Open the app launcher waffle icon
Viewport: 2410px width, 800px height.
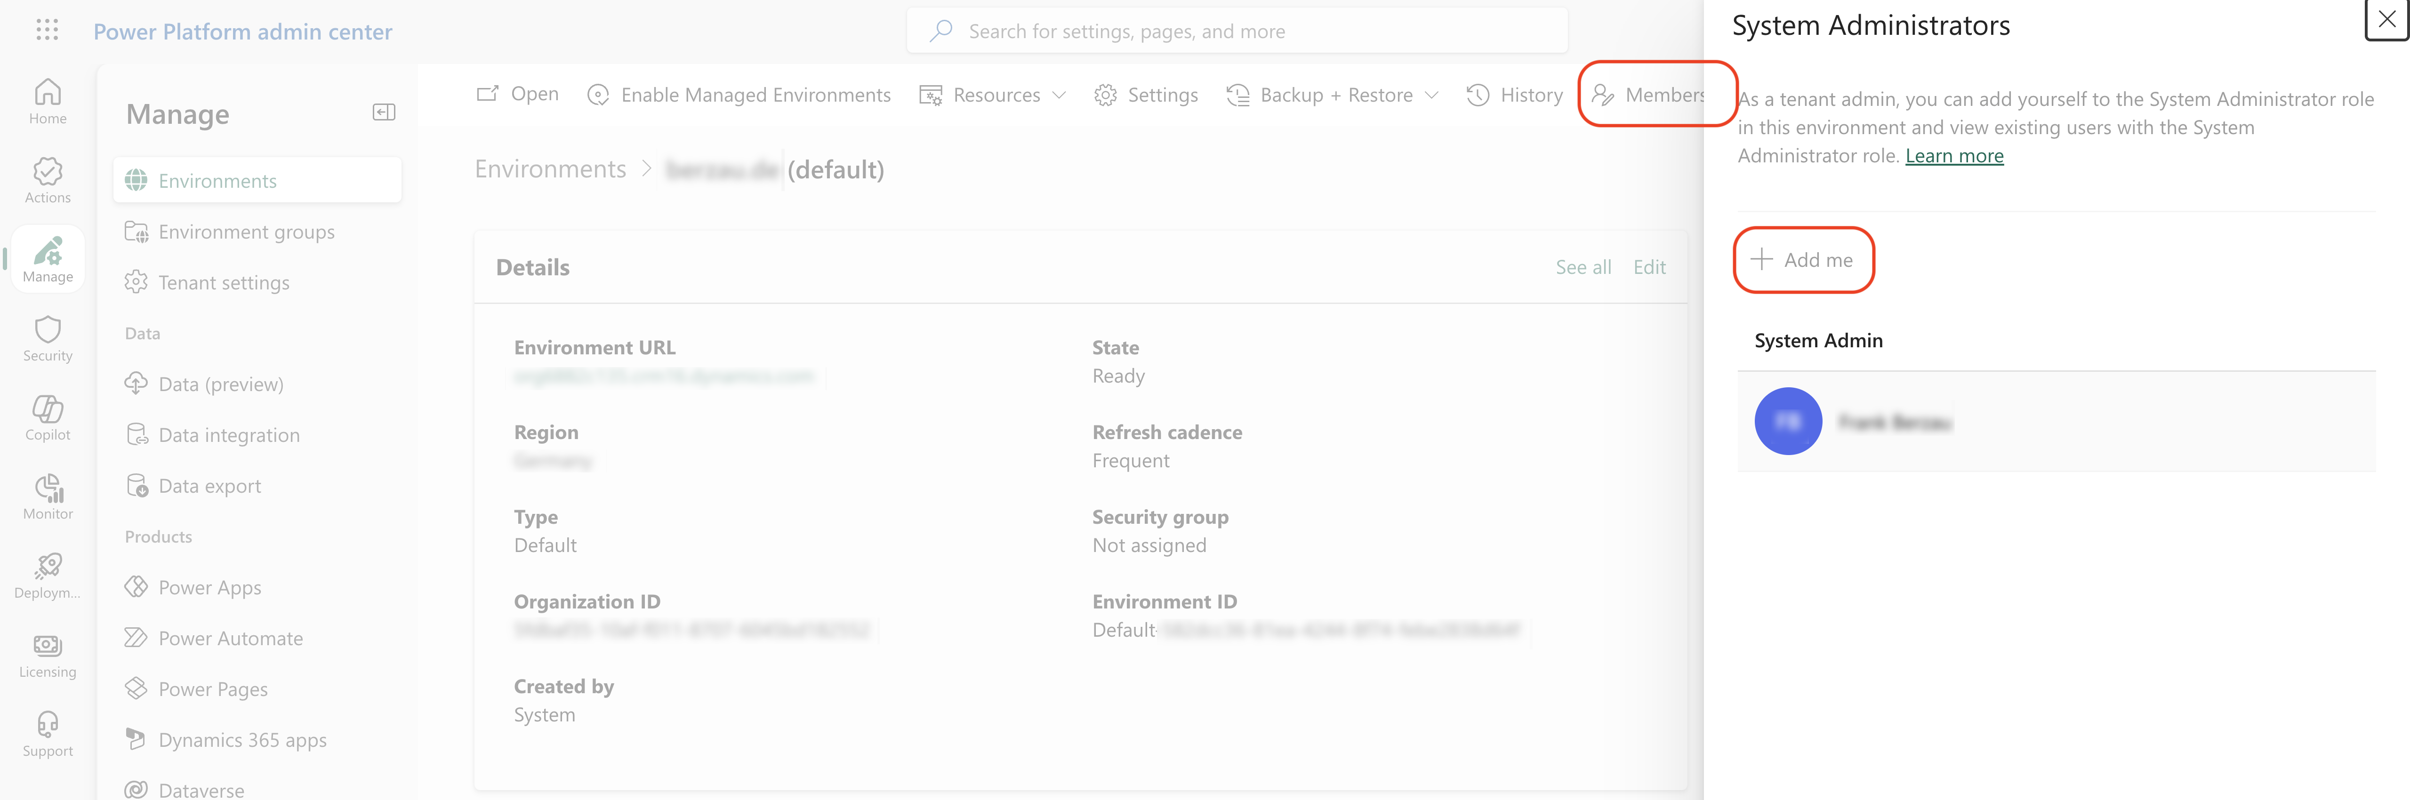(x=47, y=30)
